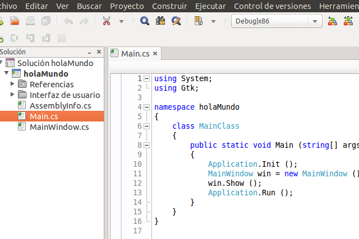Viewport: 359px width, 239px height.
Task: Click the MainWindow.cs file icon
Action: click(22, 126)
